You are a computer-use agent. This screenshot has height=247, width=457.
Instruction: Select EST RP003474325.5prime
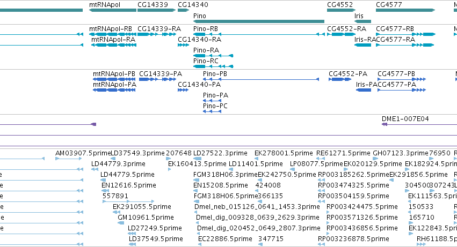353,185
